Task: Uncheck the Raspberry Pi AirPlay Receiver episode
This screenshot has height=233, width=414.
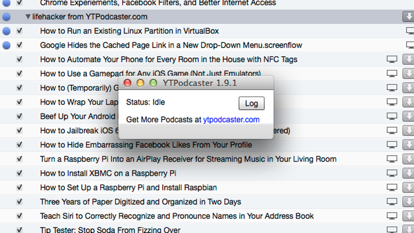Action: [19, 159]
